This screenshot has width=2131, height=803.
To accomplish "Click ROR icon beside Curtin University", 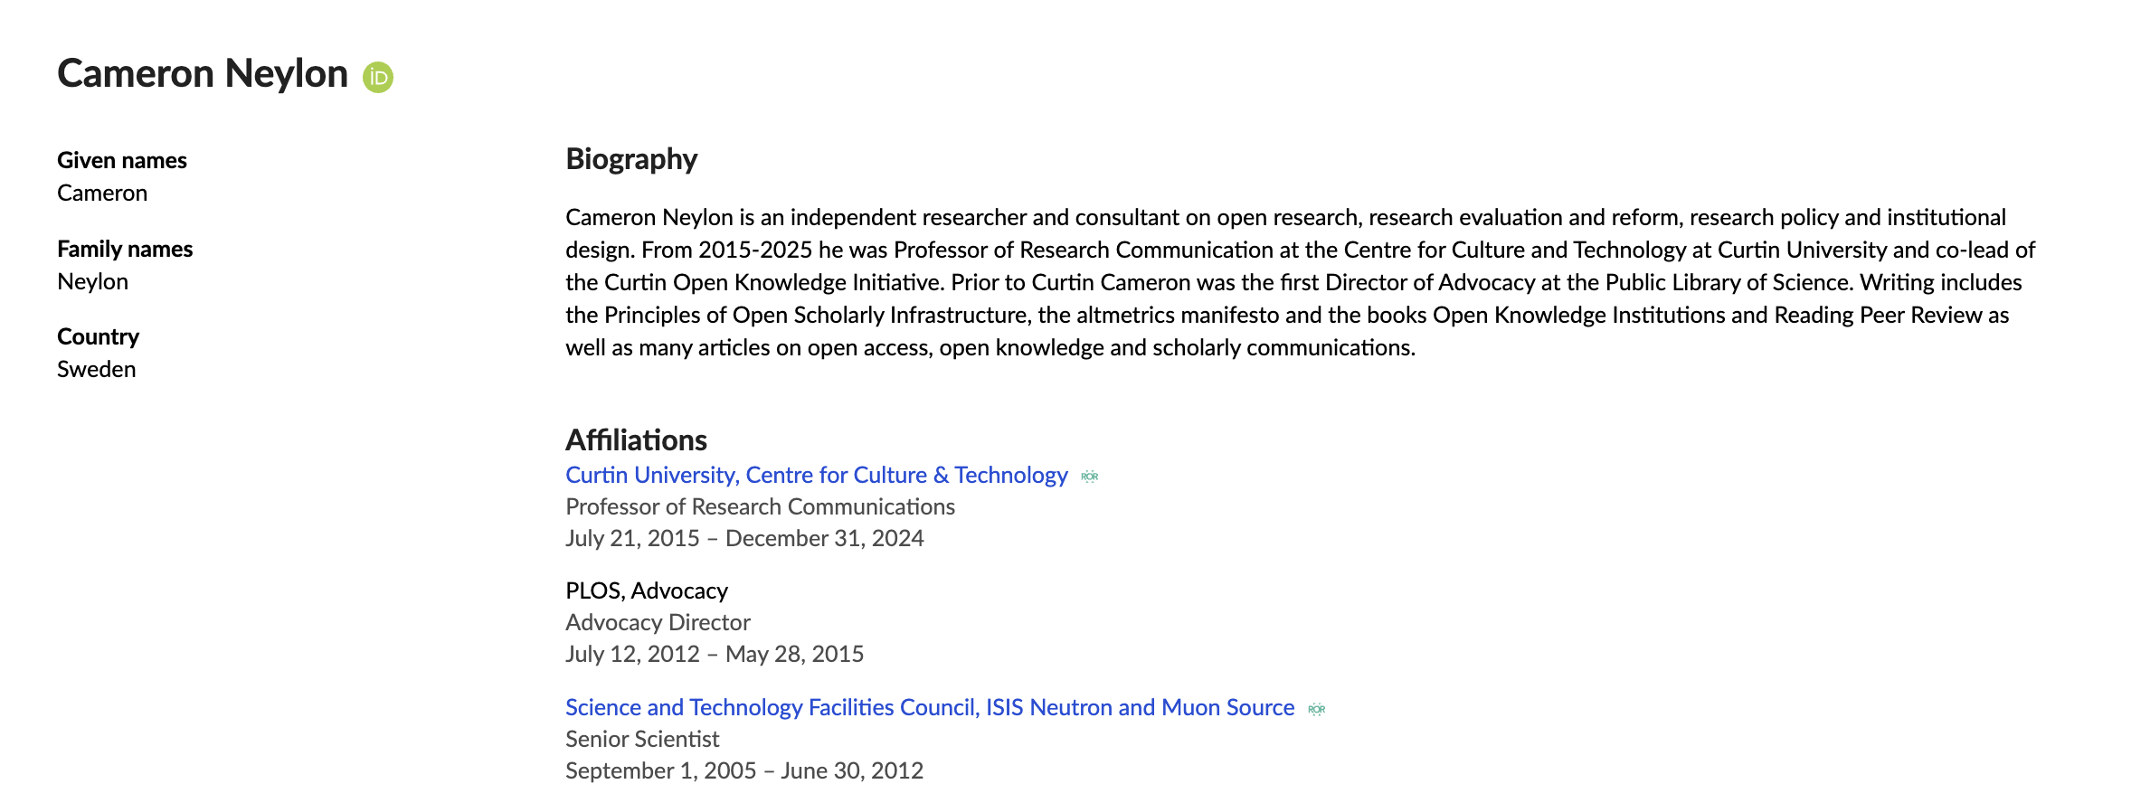I will (x=1090, y=477).
